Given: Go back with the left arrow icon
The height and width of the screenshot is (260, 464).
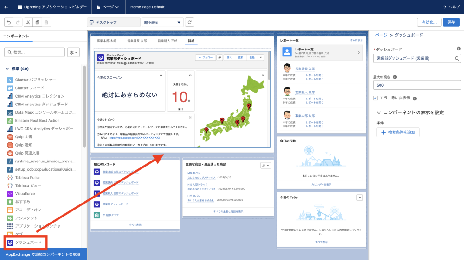Looking at the screenshot, I should [6, 7].
